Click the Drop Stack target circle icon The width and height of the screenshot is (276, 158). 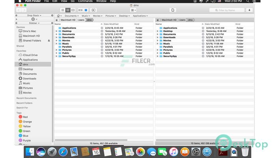coord(33,19)
